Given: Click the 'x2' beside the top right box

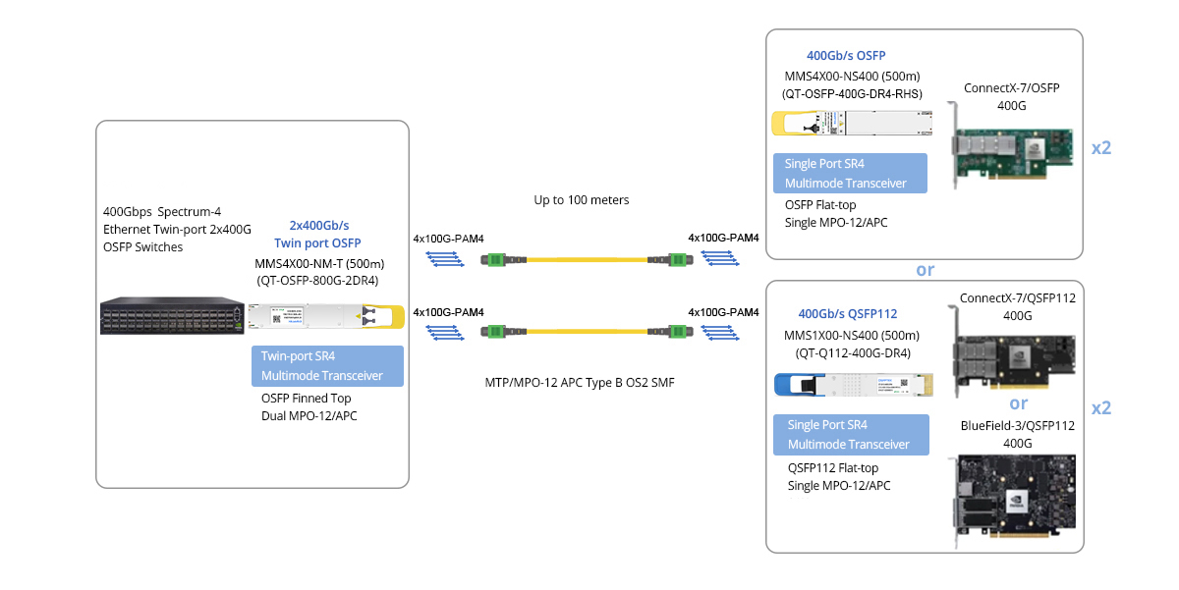Looking at the screenshot, I should pyautogui.click(x=1101, y=148).
